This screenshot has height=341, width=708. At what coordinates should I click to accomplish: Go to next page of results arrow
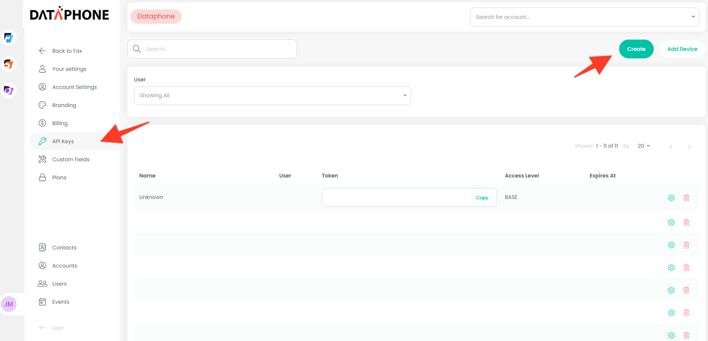click(689, 147)
